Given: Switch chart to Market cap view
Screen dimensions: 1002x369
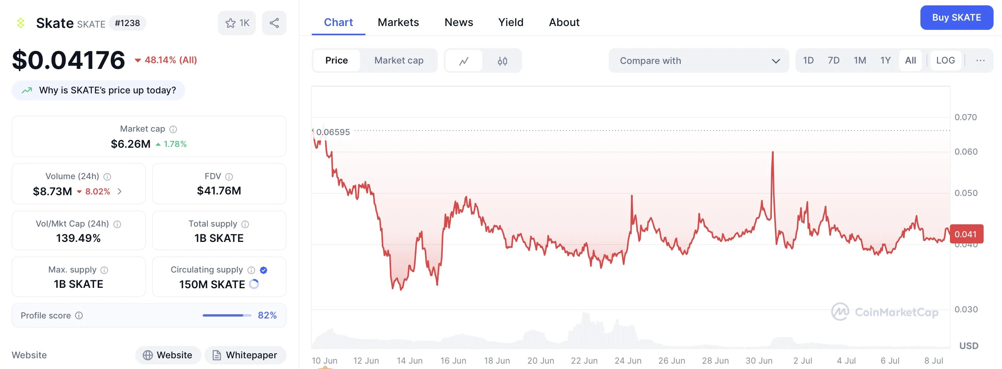Looking at the screenshot, I should (399, 60).
